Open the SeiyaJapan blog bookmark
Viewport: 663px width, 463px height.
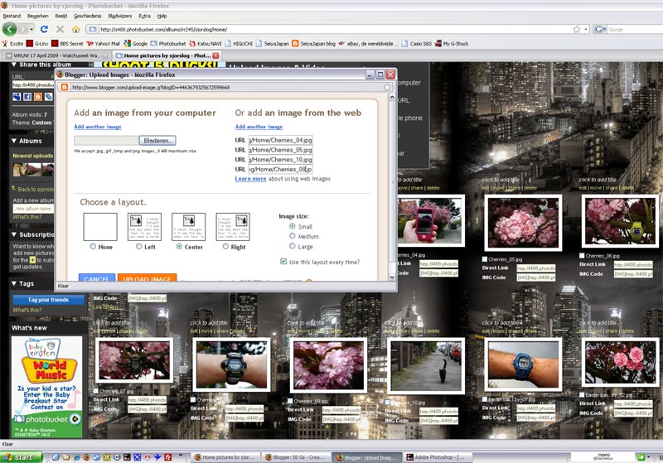click(313, 44)
